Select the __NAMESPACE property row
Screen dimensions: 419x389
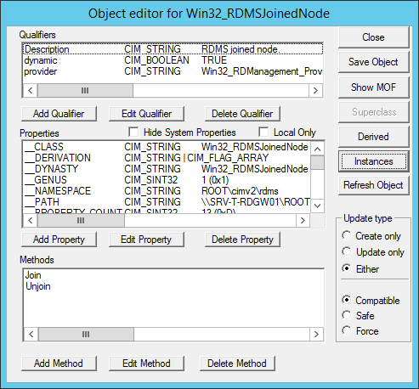pyautogui.click(x=167, y=191)
